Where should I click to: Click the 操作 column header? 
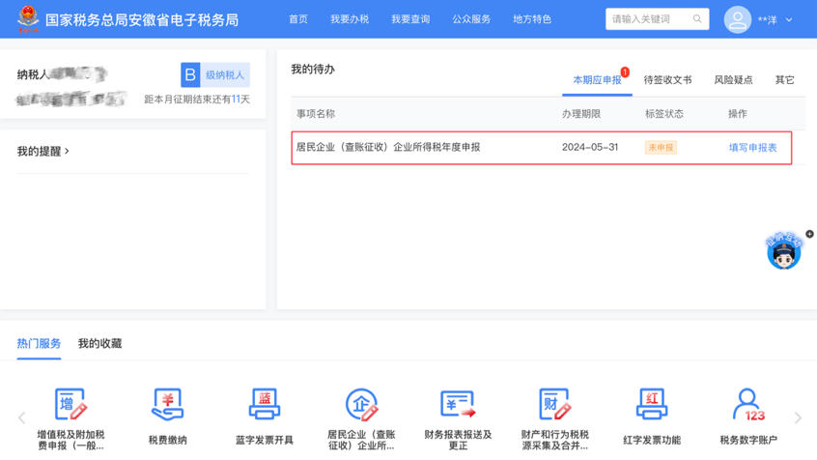738,114
